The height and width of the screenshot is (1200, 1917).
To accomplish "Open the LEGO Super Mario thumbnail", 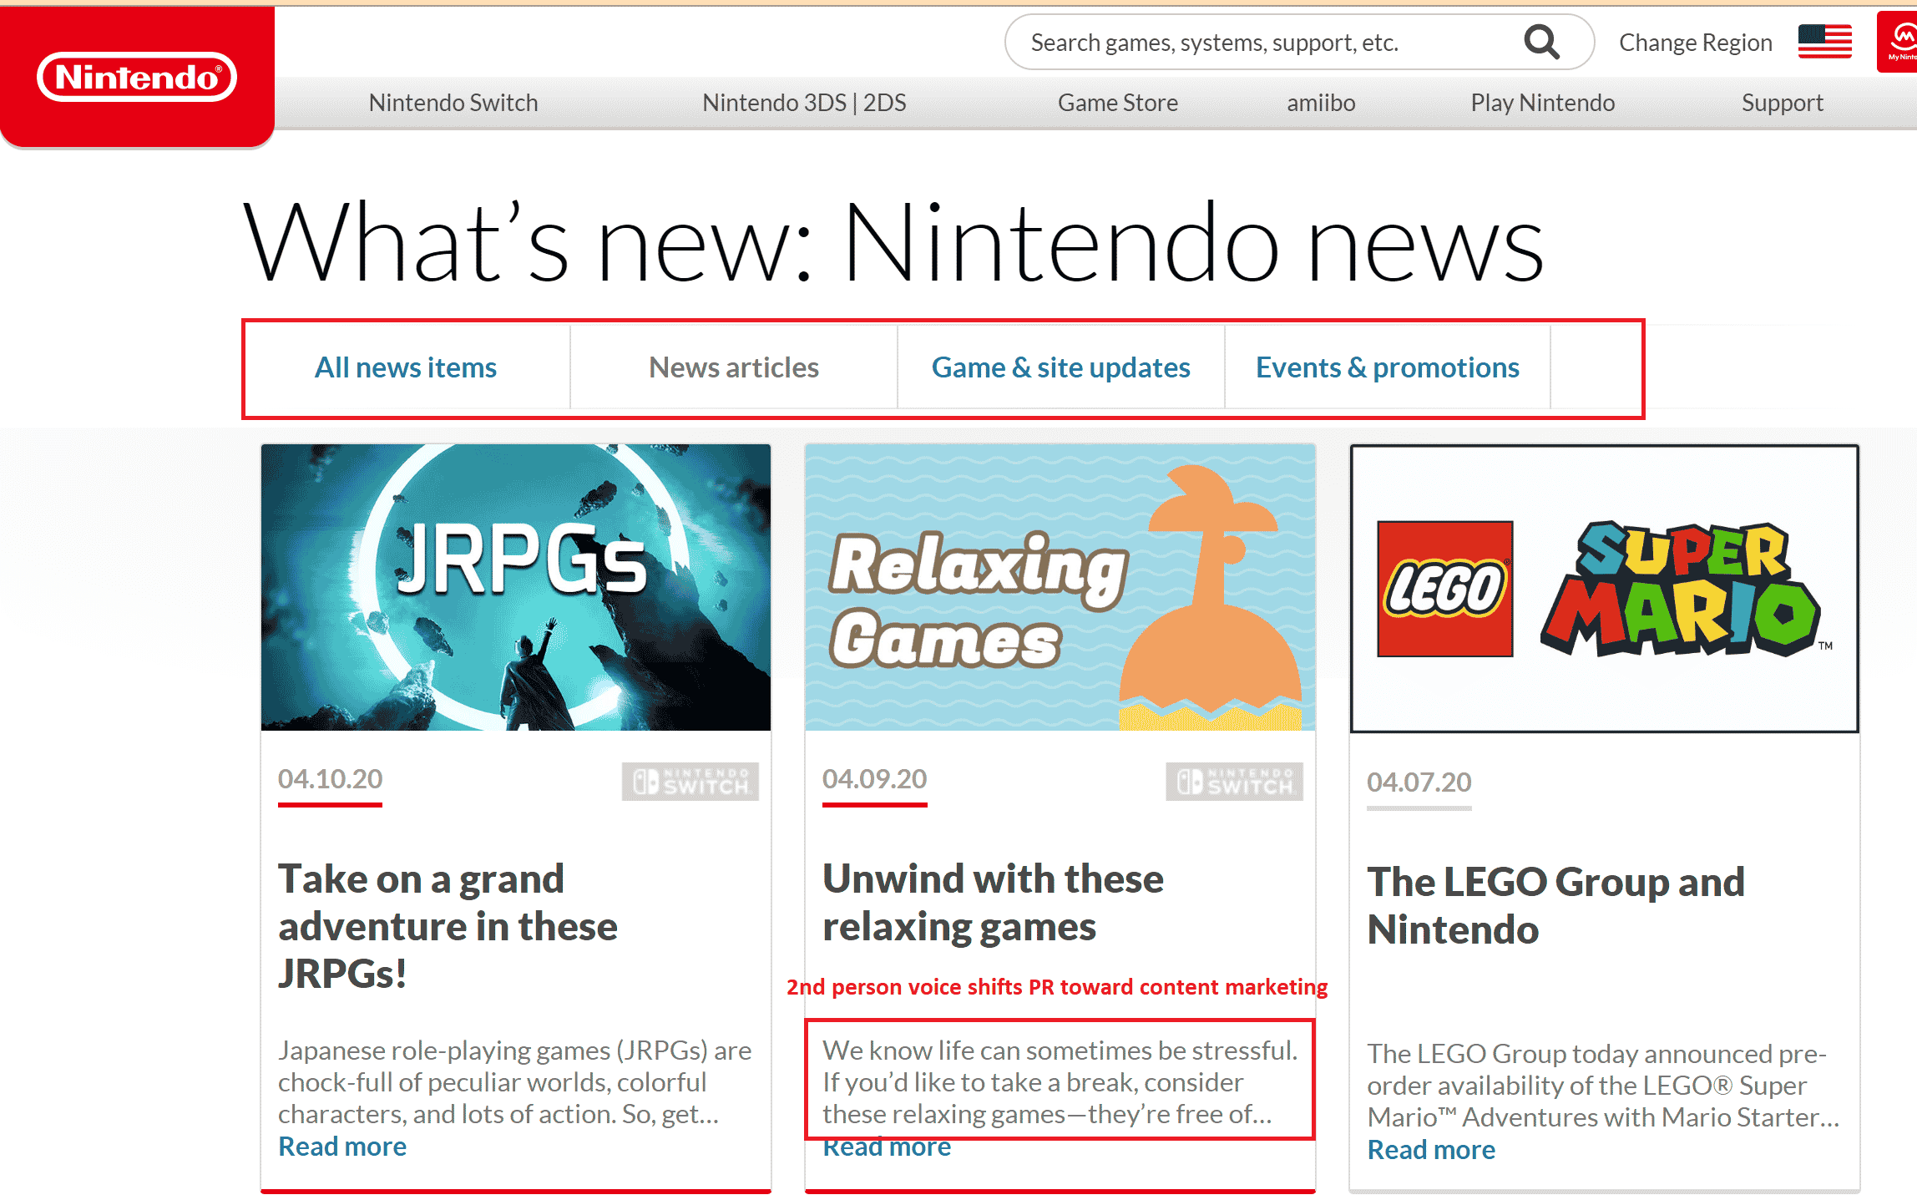I will tap(1605, 589).
